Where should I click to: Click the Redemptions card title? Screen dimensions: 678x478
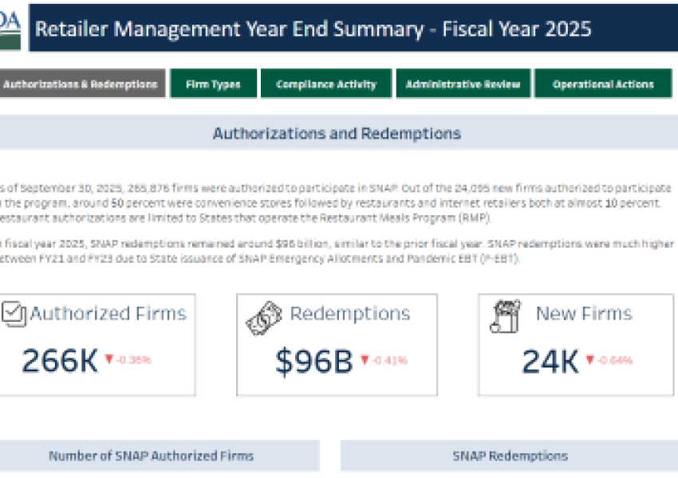click(350, 314)
